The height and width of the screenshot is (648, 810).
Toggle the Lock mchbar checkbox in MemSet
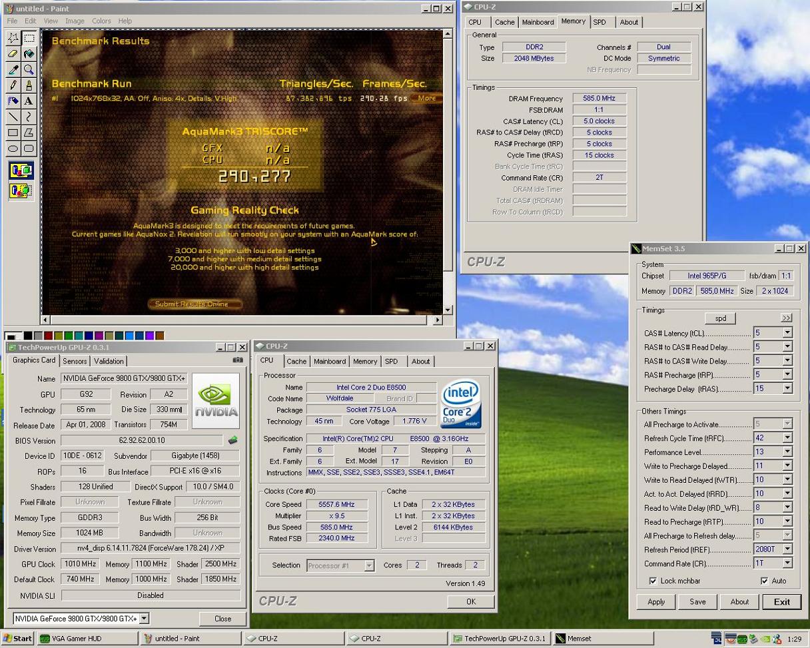coord(653,581)
